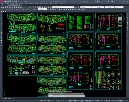Viewport: 129px width, 102px height.
Task: Toggle lineweight display in status bar
Action: (x=73, y=101)
